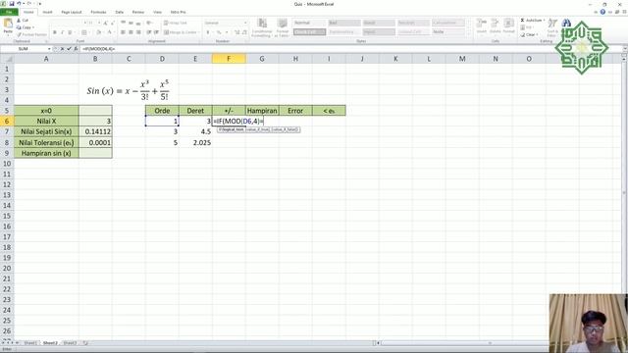
Task: Select the column F header
Action: (x=229, y=59)
